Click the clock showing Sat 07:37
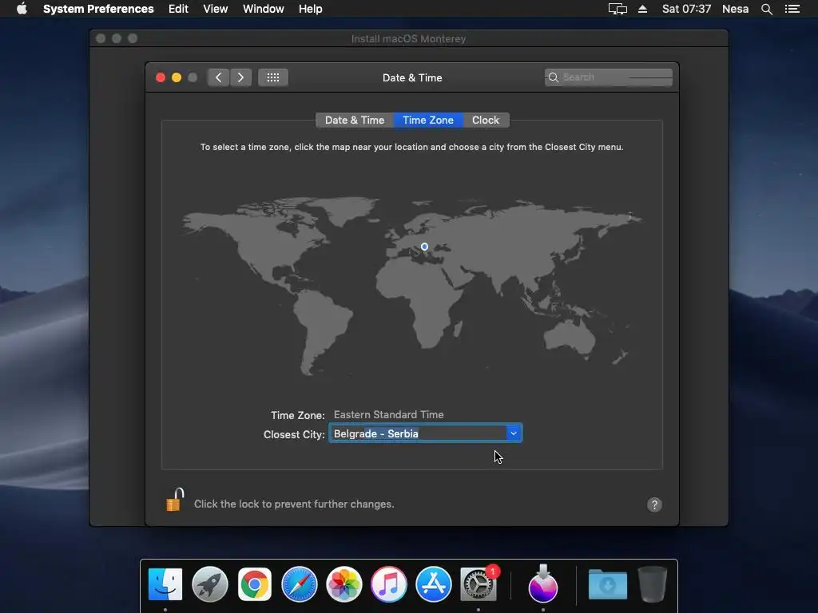Screen dimensions: 818x613 click(686, 9)
